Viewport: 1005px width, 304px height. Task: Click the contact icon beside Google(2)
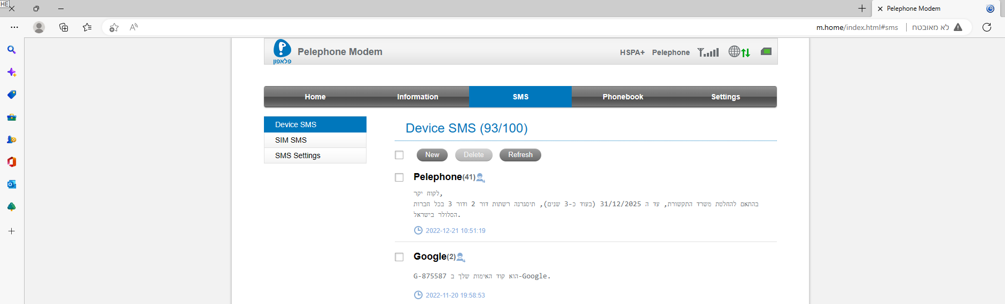(x=461, y=257)
